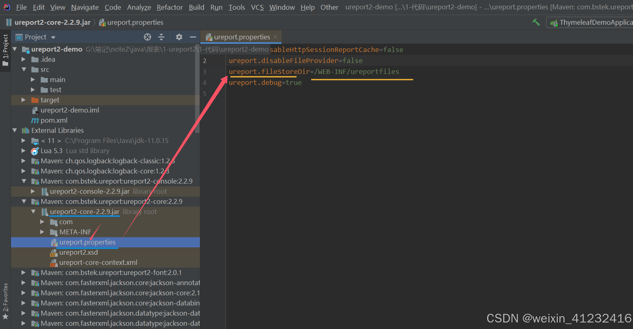Click the Collapse All icon in Project panel
This screenshot has height=329, width=633.
coord(161,37)
